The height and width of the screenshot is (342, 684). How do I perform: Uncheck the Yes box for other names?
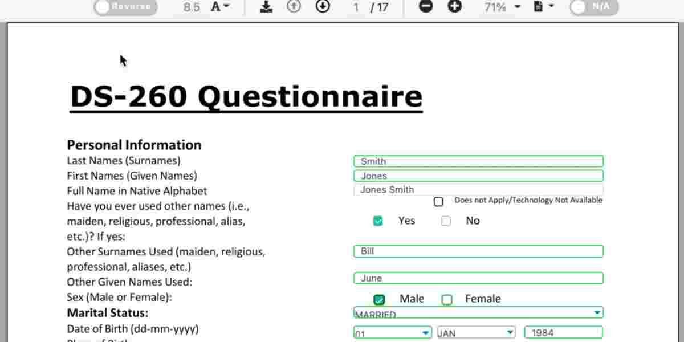tap(378, 221)
